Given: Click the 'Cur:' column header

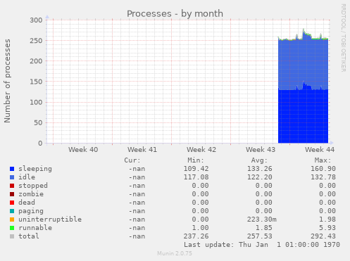Looking at the screenshot, I should coord(132,160).
